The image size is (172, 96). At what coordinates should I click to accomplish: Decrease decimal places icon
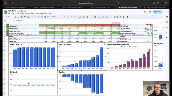42,17
